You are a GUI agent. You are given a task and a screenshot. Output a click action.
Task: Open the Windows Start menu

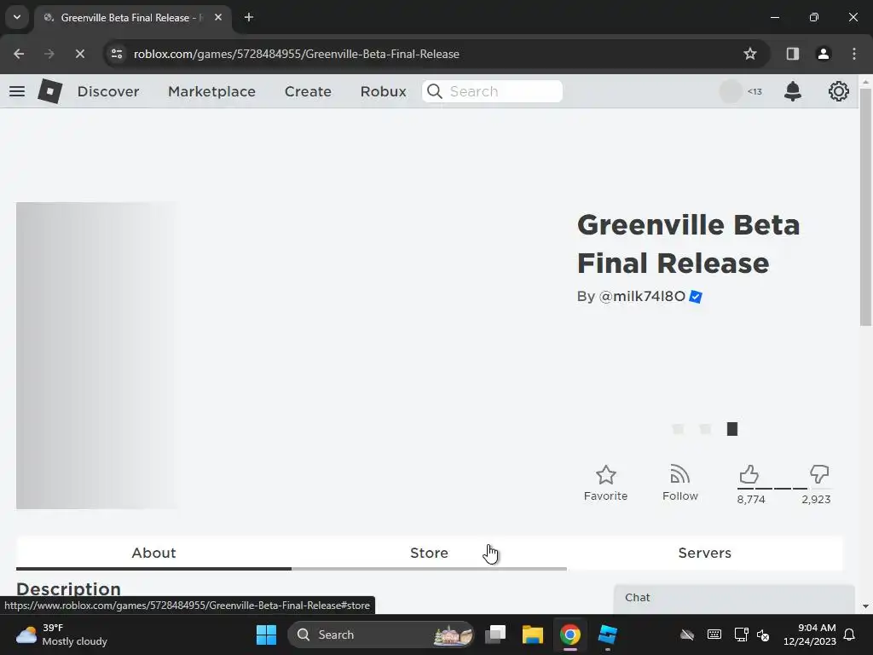click(266, 635)
